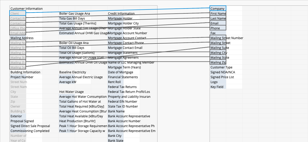
Task: Click the Boiler Gas Usage Ana heading
Action: point(74,13)
